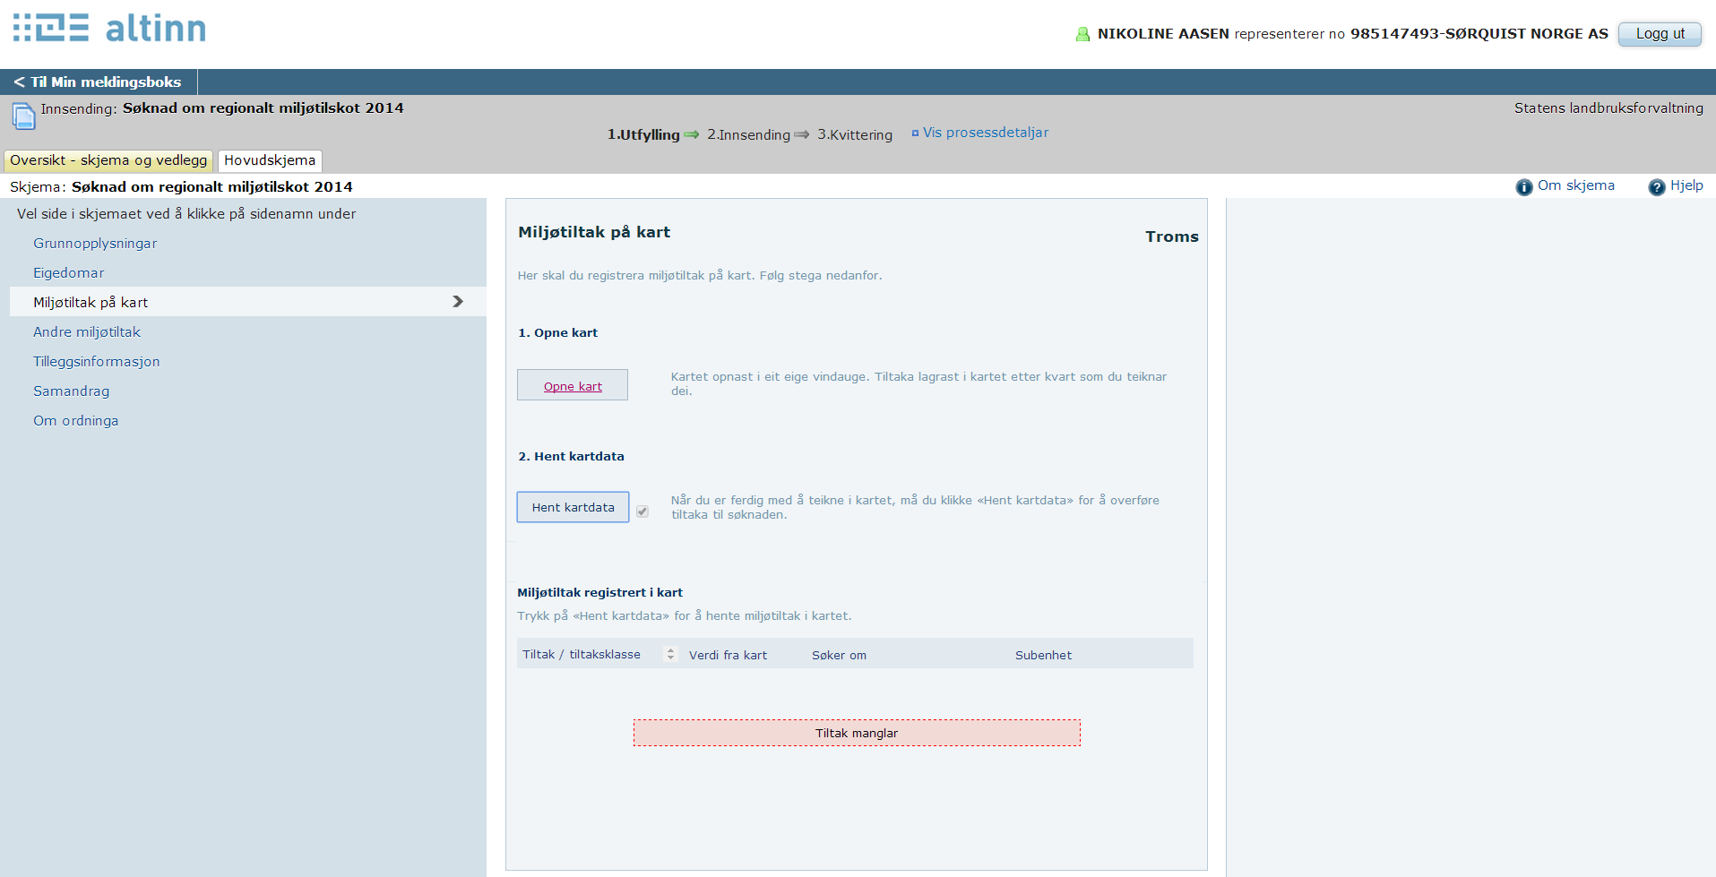Screen dimensions: 1716x877
Task: Click the 3.Kvittering step label
Action: click(x=855, y=134)
